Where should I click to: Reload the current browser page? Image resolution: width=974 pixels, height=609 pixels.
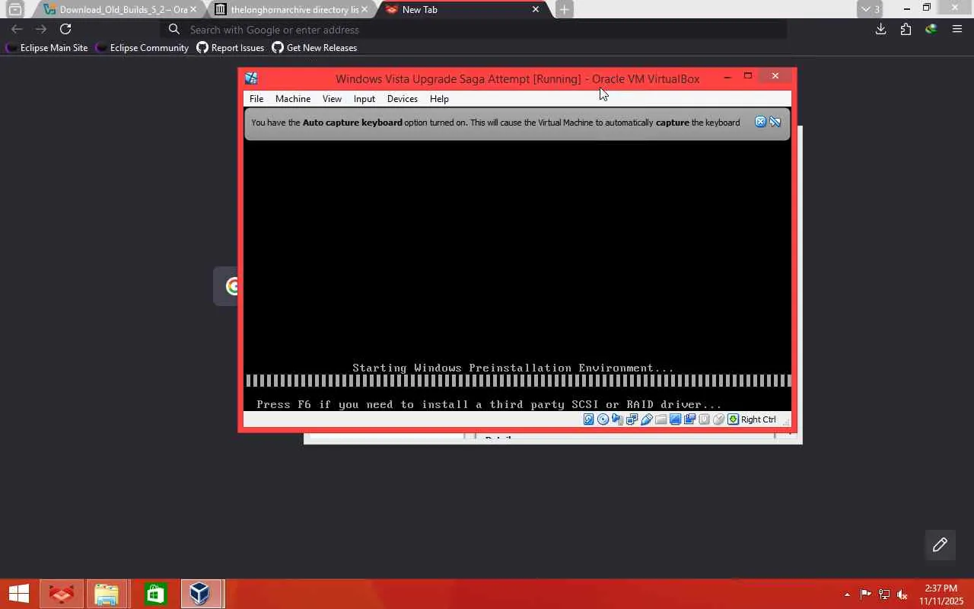point(65,29)
